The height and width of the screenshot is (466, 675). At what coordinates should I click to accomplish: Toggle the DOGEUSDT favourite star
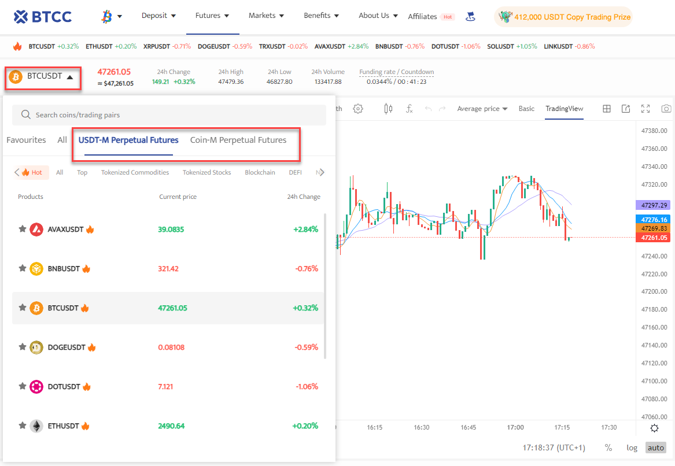[x=23, y=346]
